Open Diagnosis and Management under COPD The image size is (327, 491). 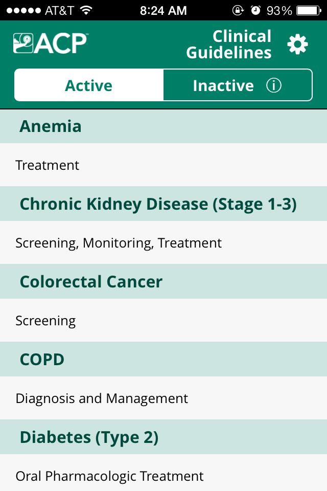[x=163, y=398]
